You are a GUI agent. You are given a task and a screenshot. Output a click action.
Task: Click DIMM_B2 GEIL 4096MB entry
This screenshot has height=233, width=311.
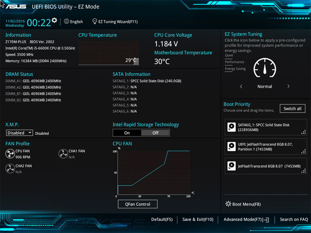click(33, 100)
